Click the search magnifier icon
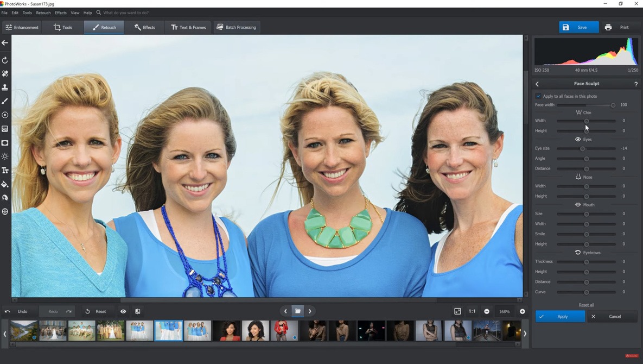Screen dimensions: 643x364 tap(98, 12)
